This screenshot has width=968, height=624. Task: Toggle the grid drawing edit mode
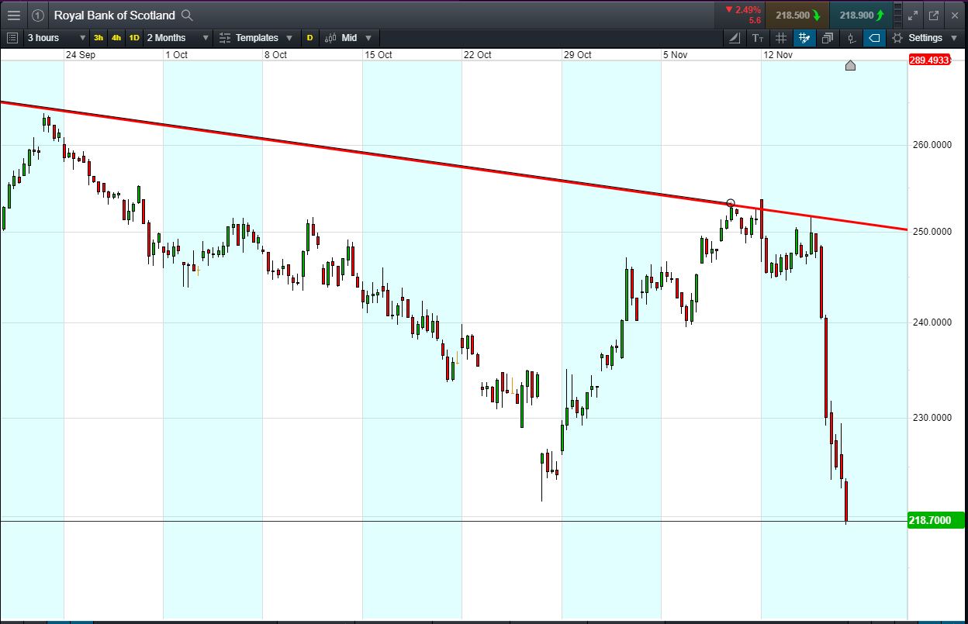(x=804, y=37)
